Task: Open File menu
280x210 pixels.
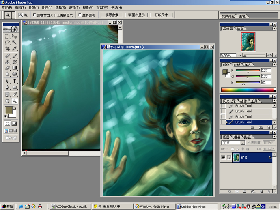Action: pos(6,7)
